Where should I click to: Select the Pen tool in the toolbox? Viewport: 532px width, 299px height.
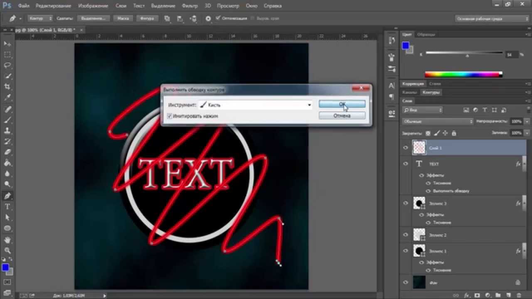[7, 196]
